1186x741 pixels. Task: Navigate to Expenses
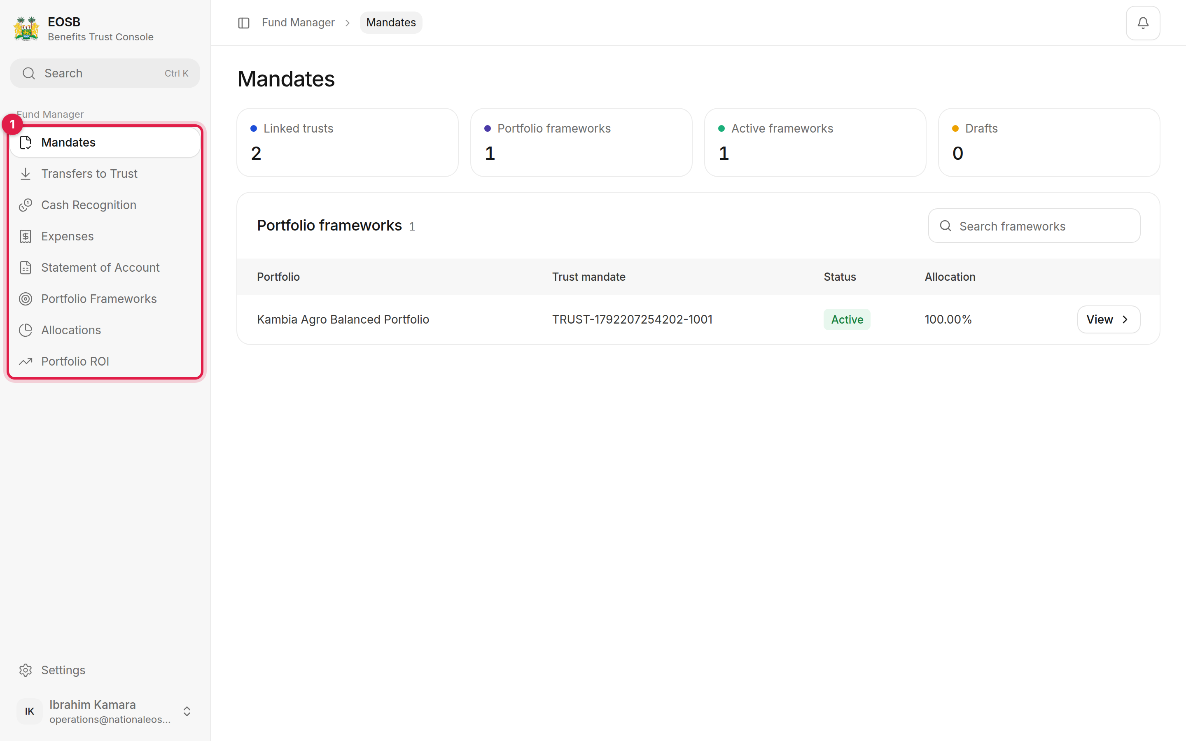pos(105,236)
